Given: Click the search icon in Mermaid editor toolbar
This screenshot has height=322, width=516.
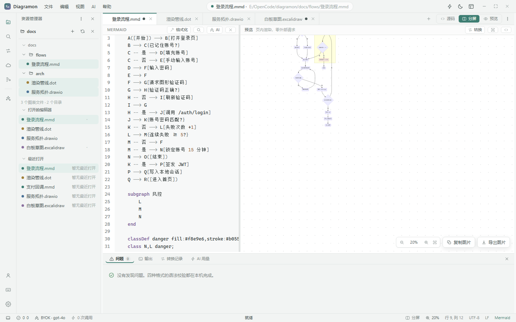Looking at the screenshot, I should pyautogui.click(x=199, y=30).
